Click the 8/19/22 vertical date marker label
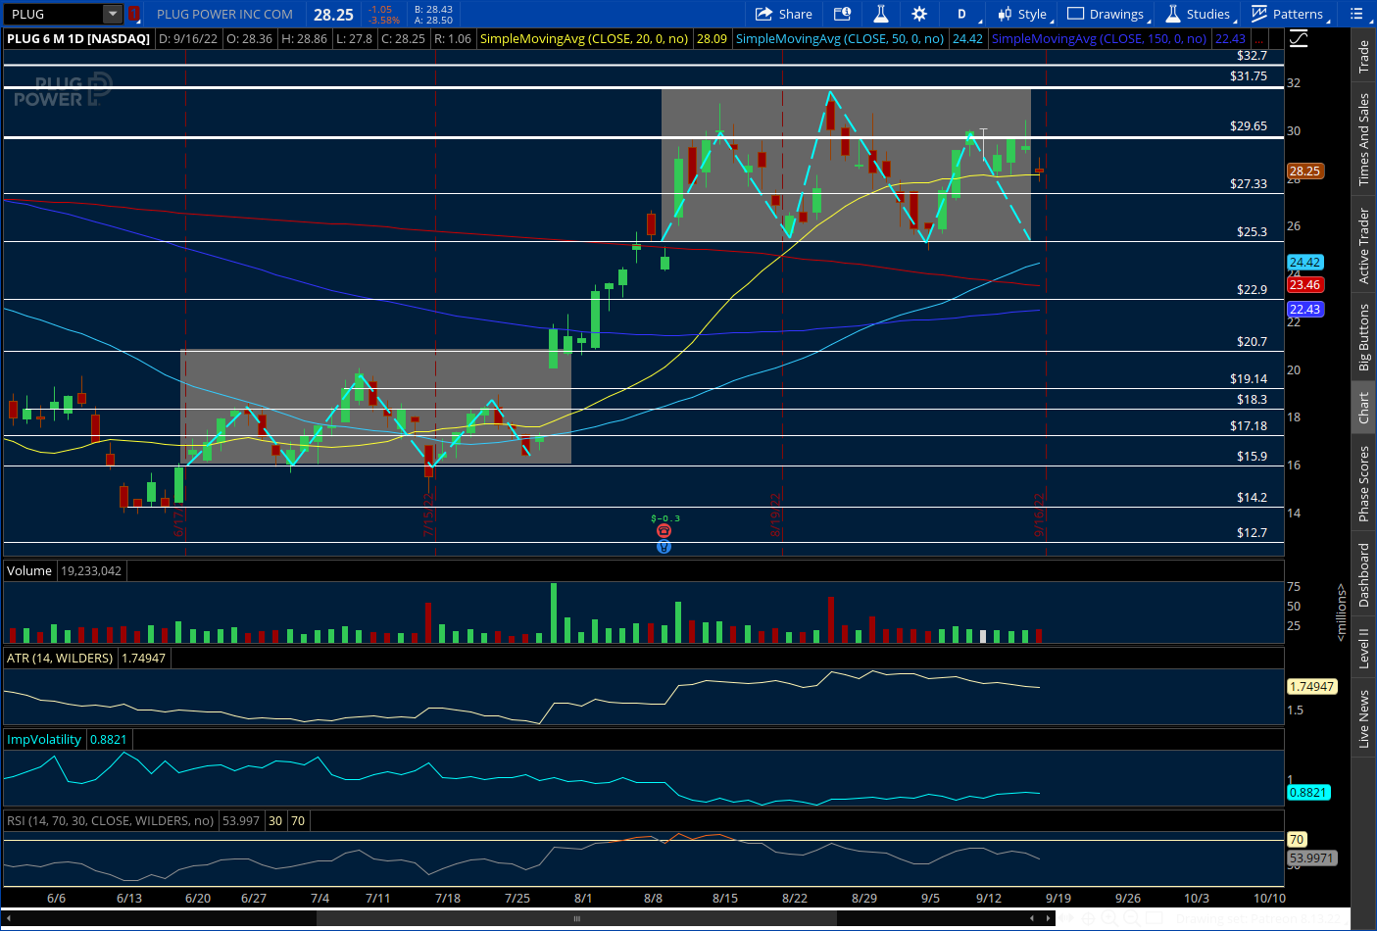This screenshot has height=931, width=1377. [x=775, y=515]
